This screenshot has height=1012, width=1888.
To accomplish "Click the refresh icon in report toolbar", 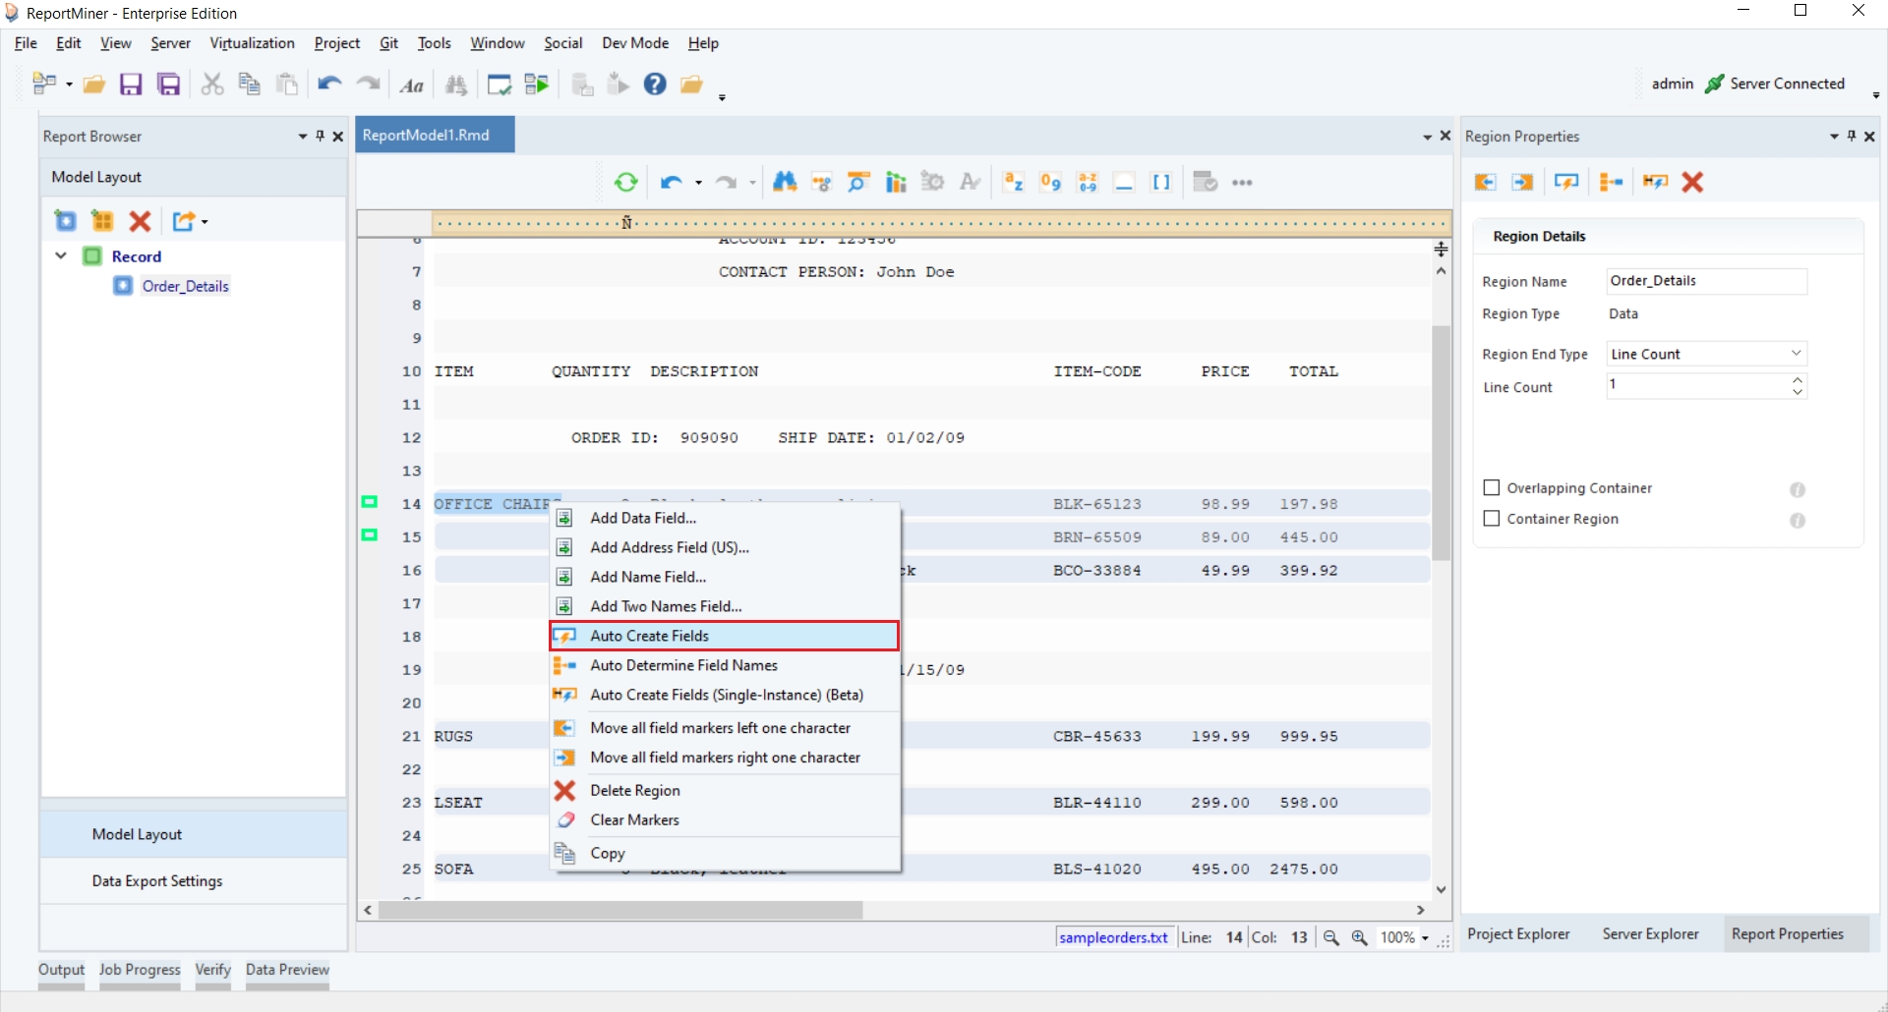I will (625, 183).
